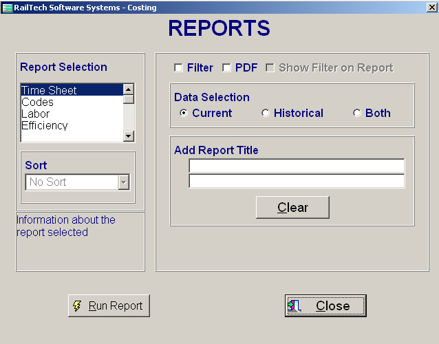Open the No Sort dropdown
The width and height of the screenshot is (439, 344).
pos(124,182)
